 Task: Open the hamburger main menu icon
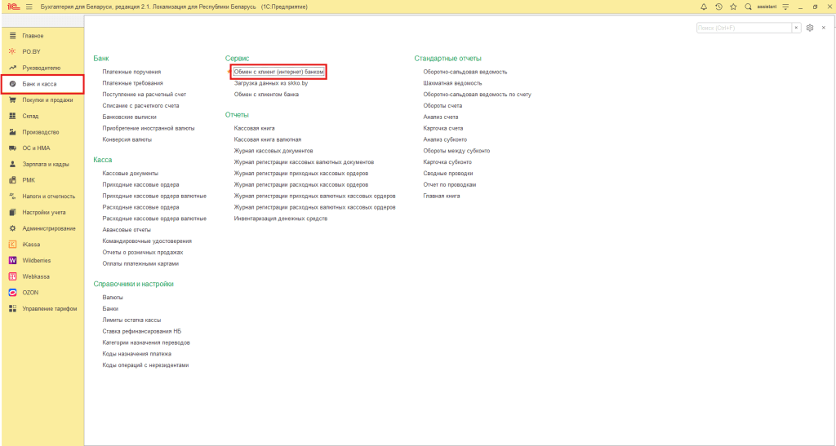point(29,7)
